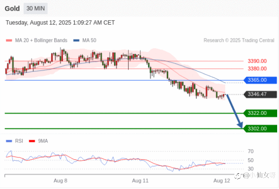This screenshot has width=279, height=189.
Task: Click the MA 20 + Bollinger Bands legend swatch
Action: coord(9,40)
